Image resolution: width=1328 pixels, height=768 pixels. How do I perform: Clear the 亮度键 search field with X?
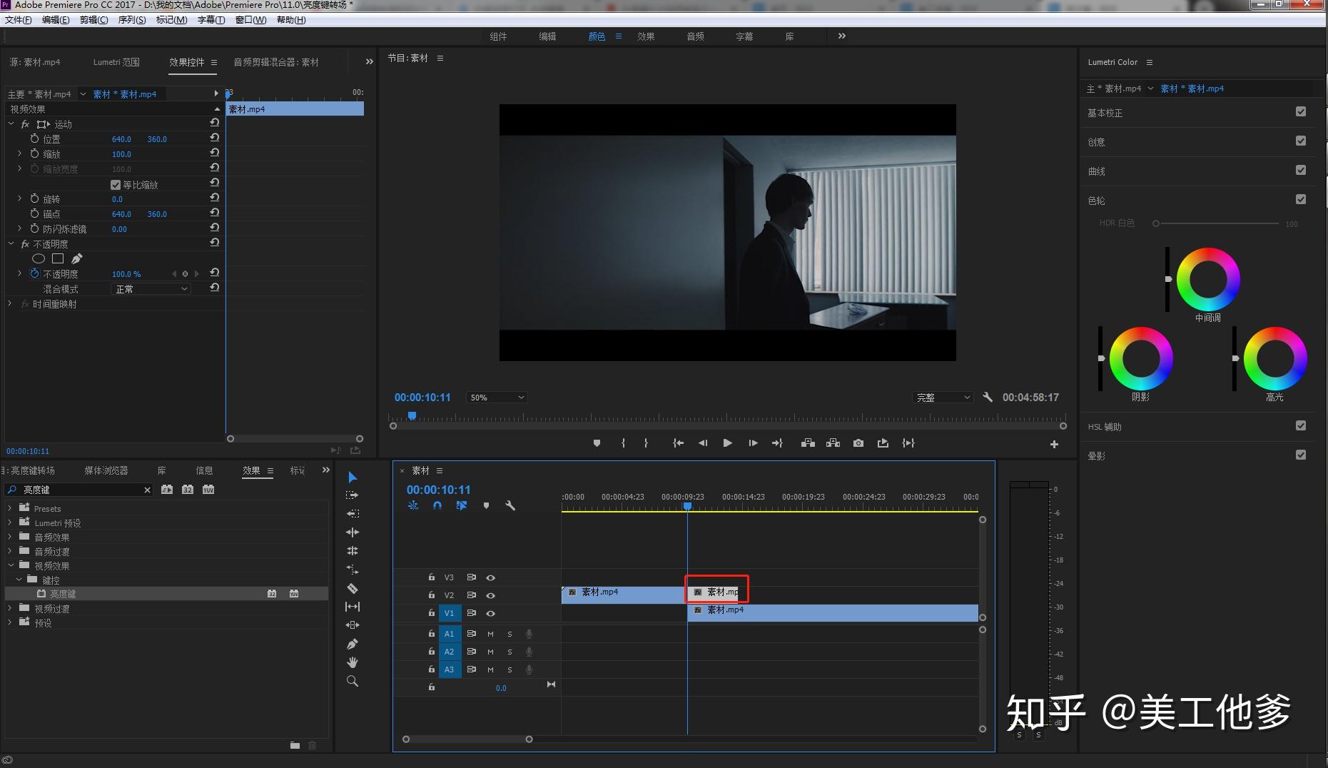click(147, 490)
